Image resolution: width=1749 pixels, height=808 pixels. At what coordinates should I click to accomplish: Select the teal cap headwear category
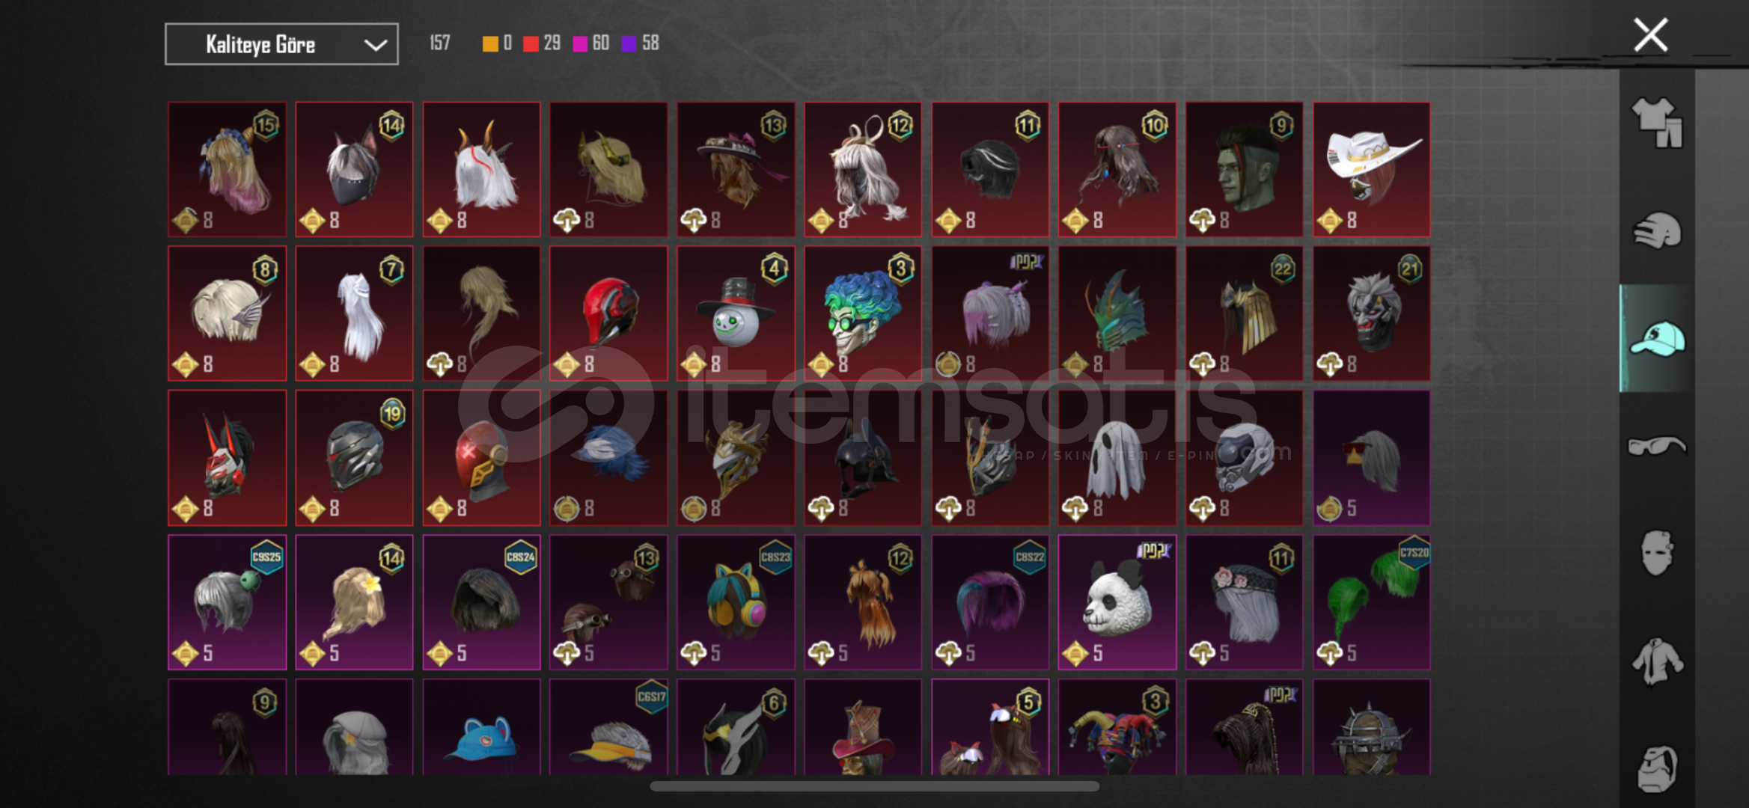[1656, 338]
